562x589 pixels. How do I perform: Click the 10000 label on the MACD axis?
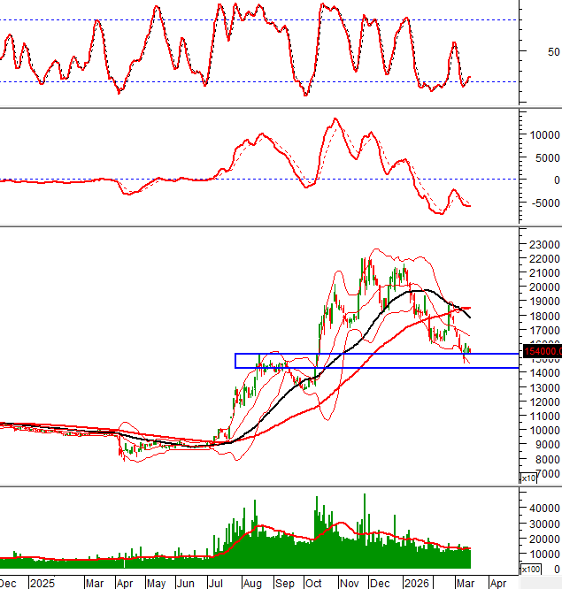point(544,135)
